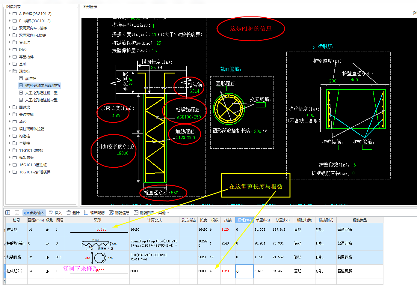Select the 11G101-2楼梯 folder
This screenshot has width=417, height=285.
(31, 150)
